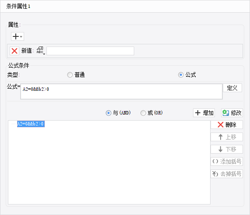The image size is (250, 215).
Task: Choose the 与 (AND) radio option
Action: (108, 113)
